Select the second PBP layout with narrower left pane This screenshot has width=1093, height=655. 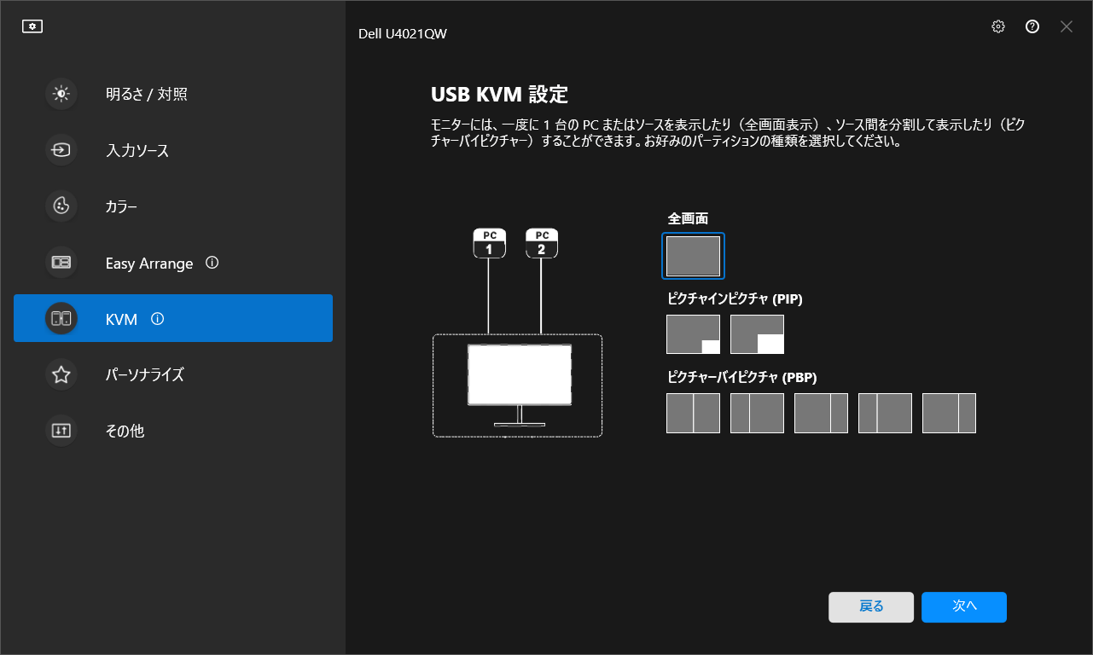[757, 413]
